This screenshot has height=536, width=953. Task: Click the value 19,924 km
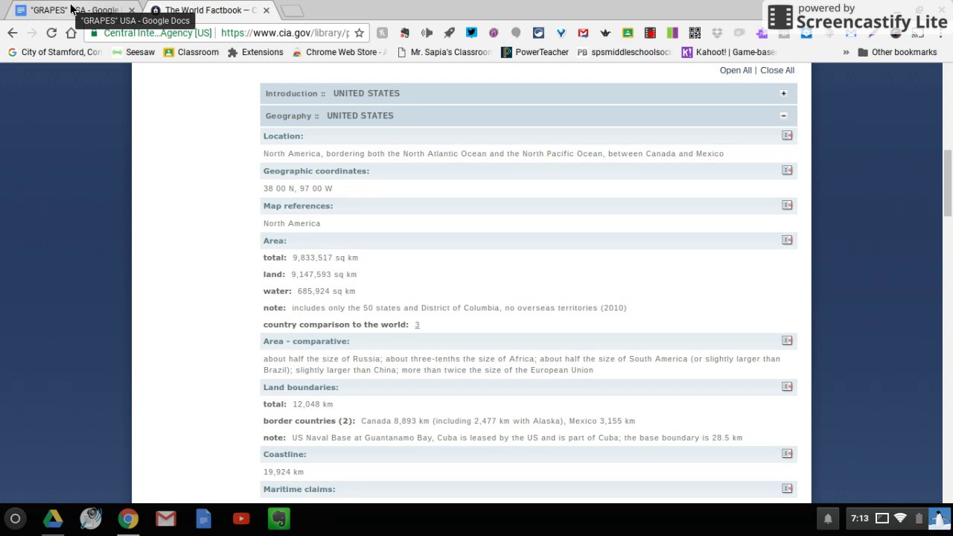[283, 472]
